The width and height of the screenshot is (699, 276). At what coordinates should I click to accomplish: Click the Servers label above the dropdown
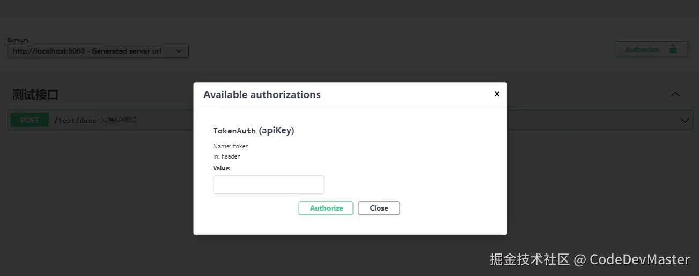(x=18, y=40)
